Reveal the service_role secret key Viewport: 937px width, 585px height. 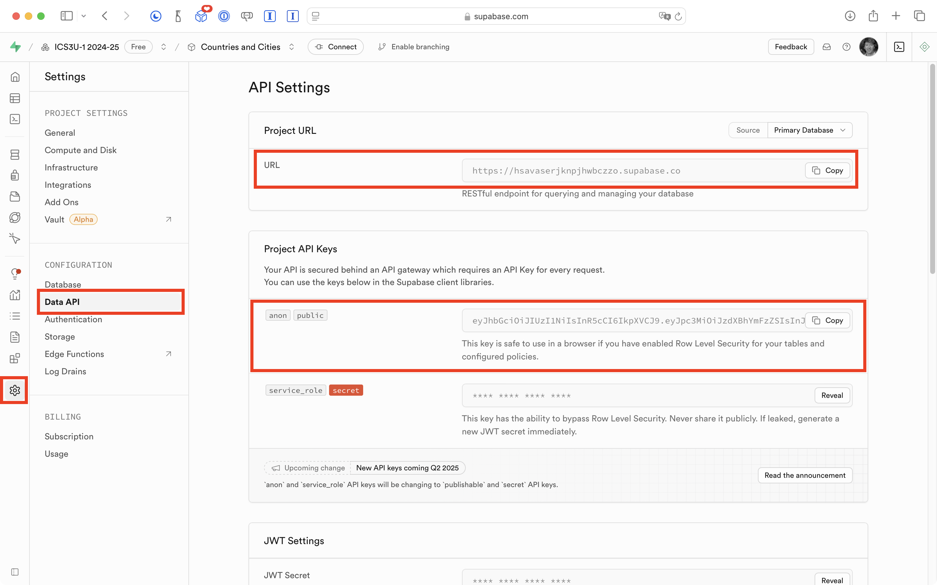(x=832, y=395)
